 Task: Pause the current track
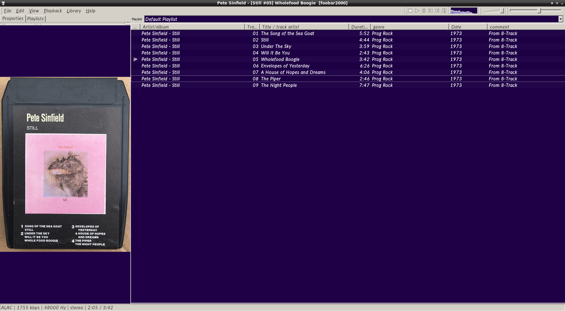pos(424,11)
